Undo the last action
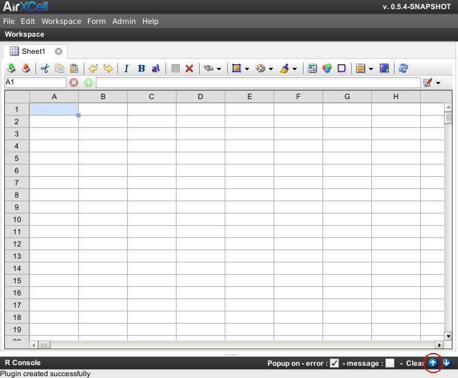The width and height of the screenshot is (458, 378). coord(93,69)
